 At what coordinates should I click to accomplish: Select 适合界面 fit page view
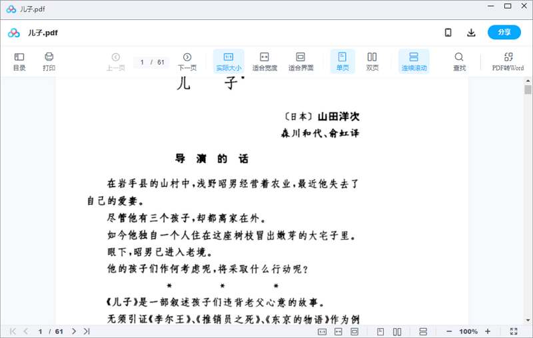coord(300,61)
